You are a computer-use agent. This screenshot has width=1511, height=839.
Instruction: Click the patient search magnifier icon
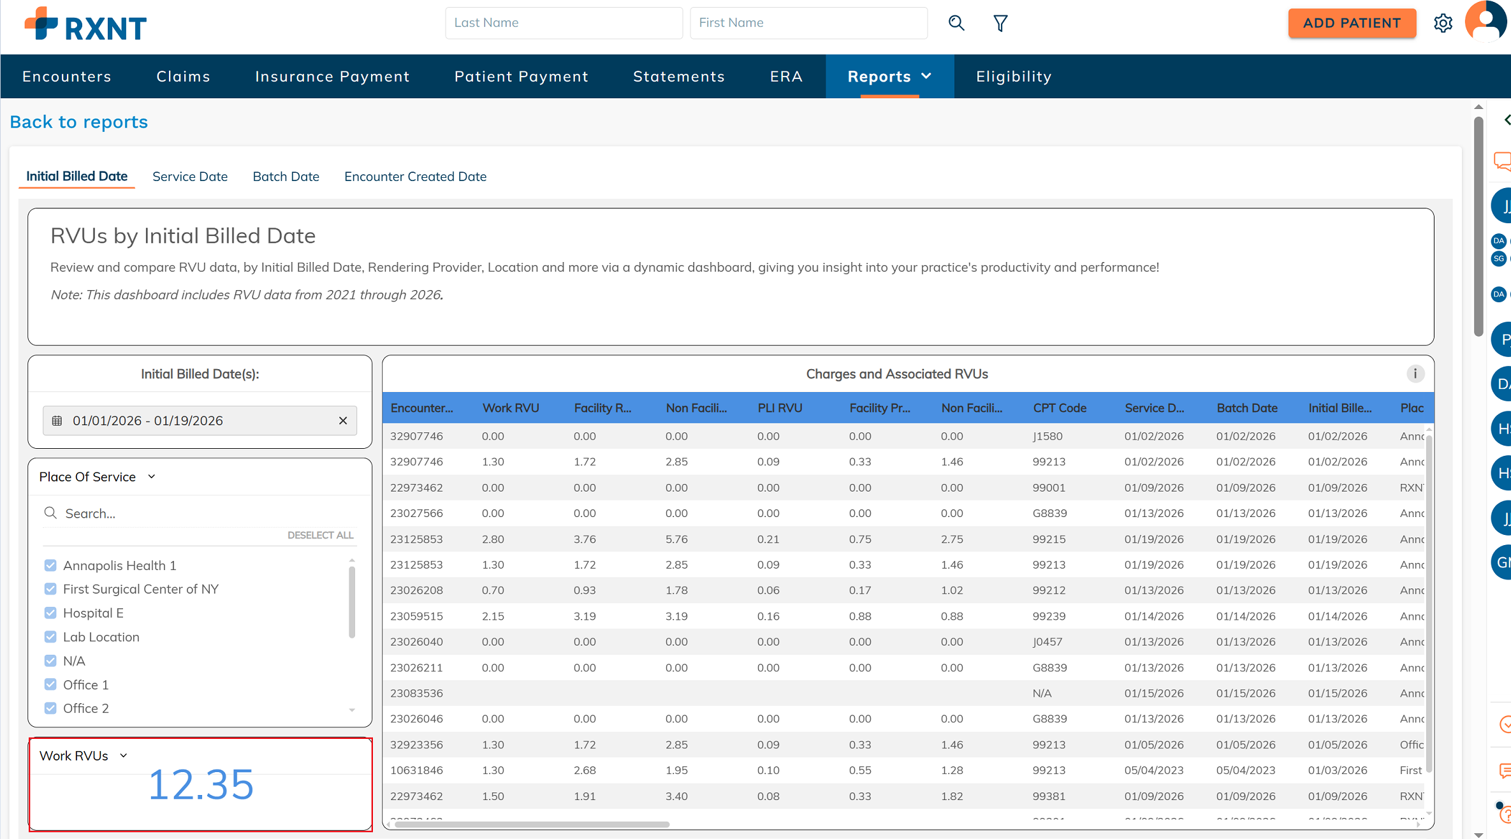click(x=956, y=23)
